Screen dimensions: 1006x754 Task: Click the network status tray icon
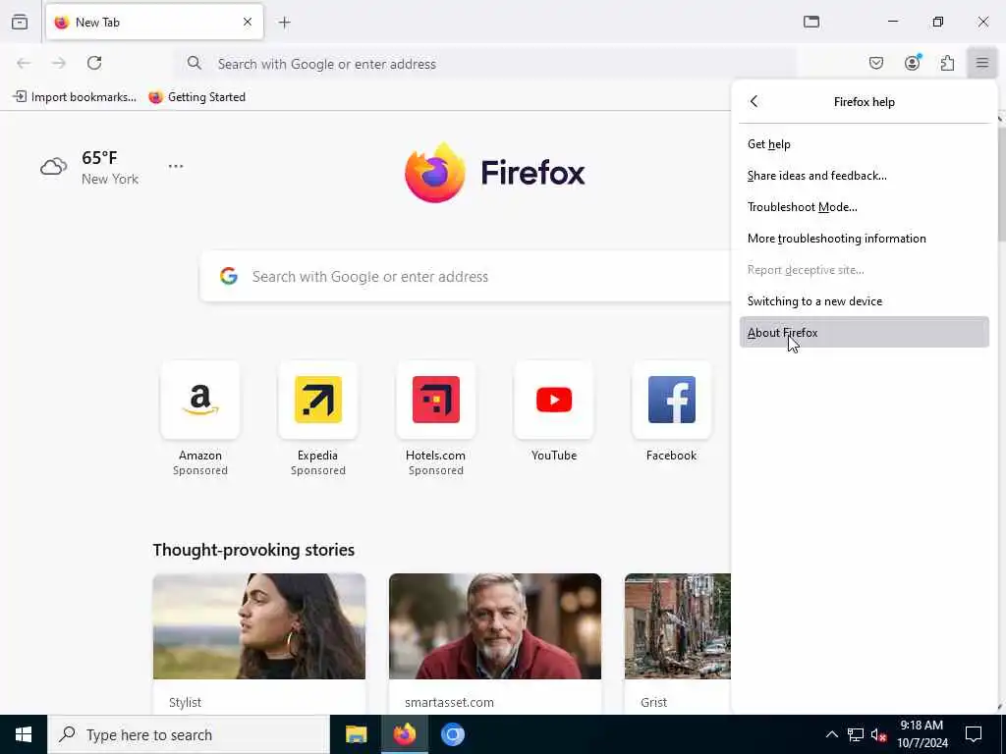pyautogui.click(x=856, y=734)
